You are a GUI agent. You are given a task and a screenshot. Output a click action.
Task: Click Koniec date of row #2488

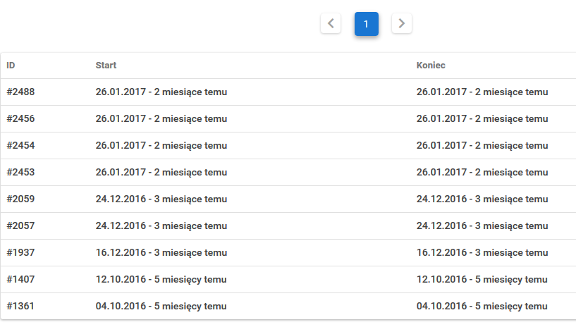482,92
